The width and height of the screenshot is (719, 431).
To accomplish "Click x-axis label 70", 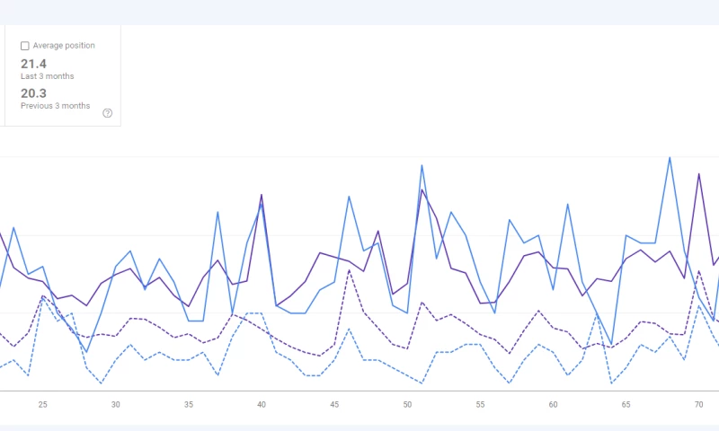I will 698,405.
